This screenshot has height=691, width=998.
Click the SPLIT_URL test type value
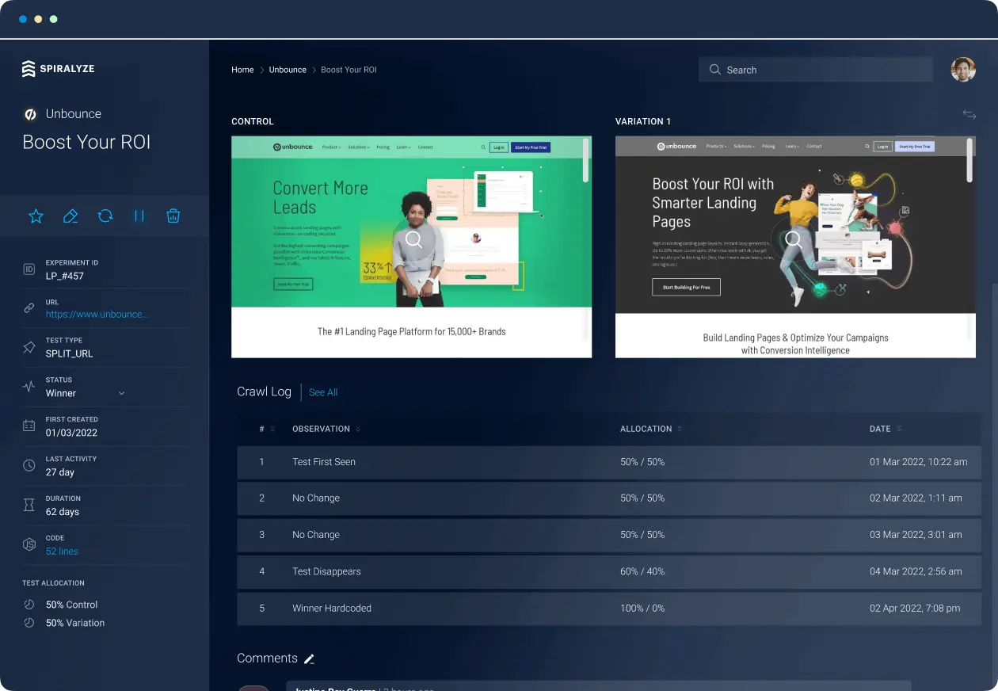(x=69, y=353)
